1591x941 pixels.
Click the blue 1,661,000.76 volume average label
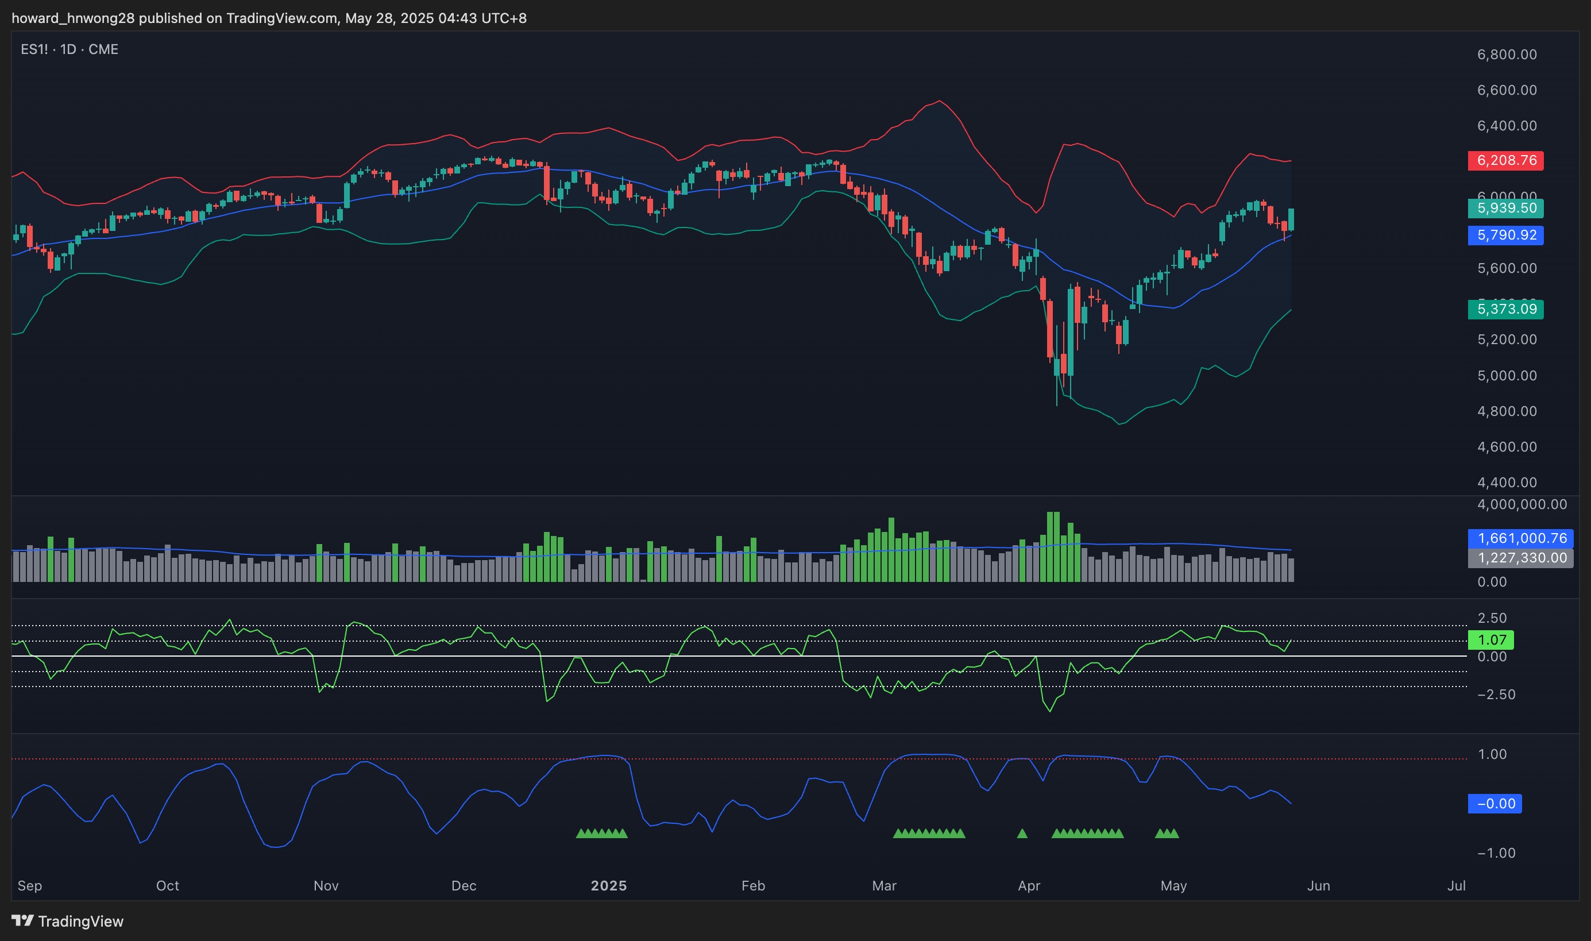pos(1522,538)
